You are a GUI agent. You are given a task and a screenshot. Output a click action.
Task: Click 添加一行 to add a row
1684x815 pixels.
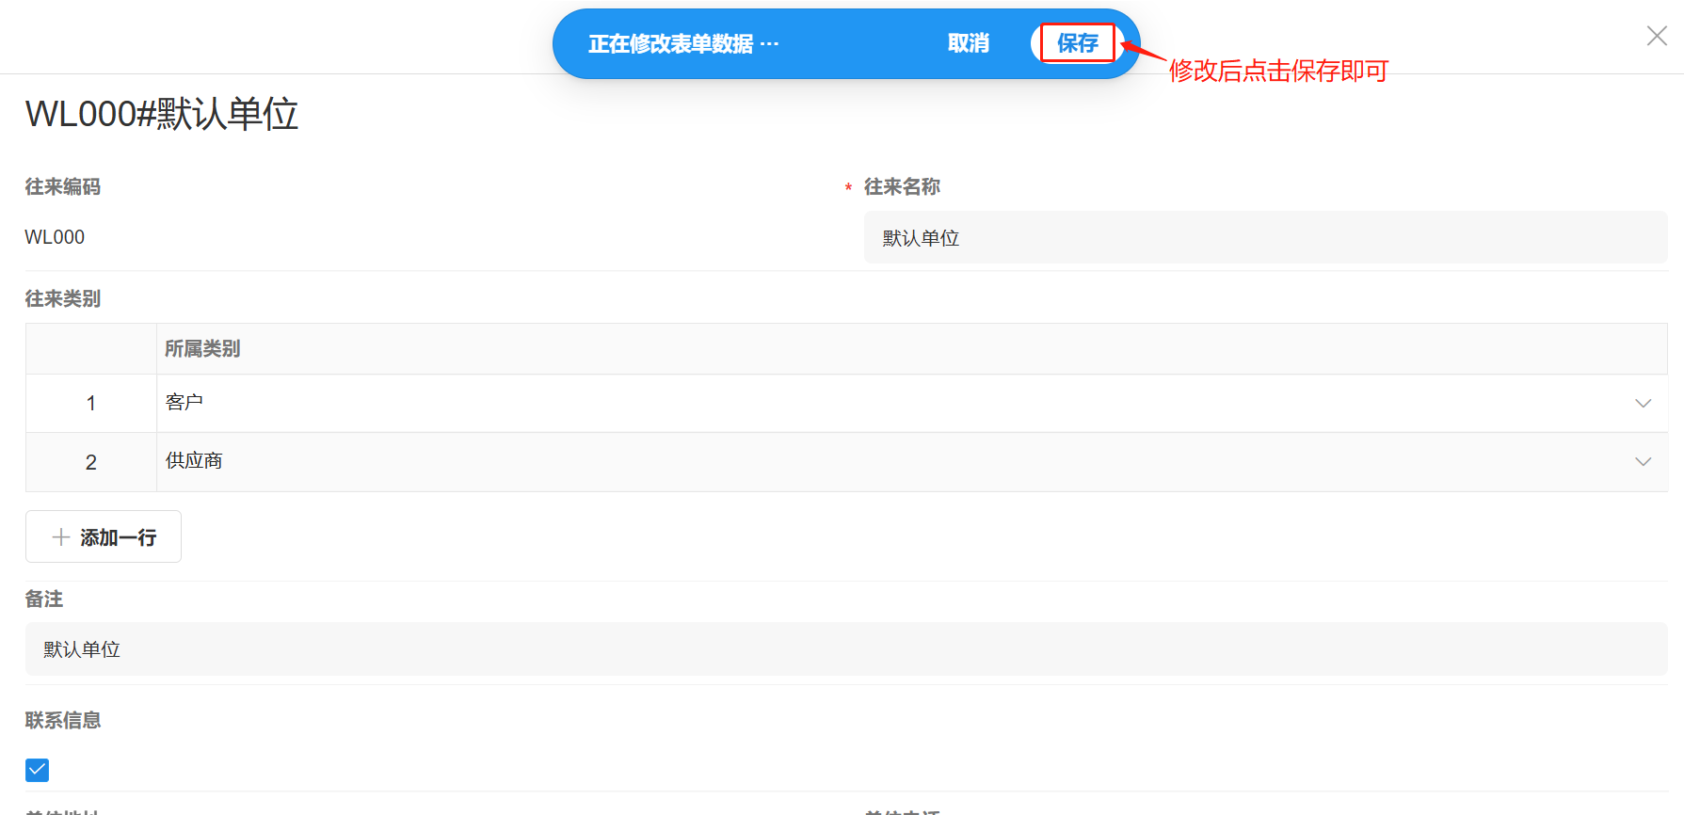pos(104,536)
